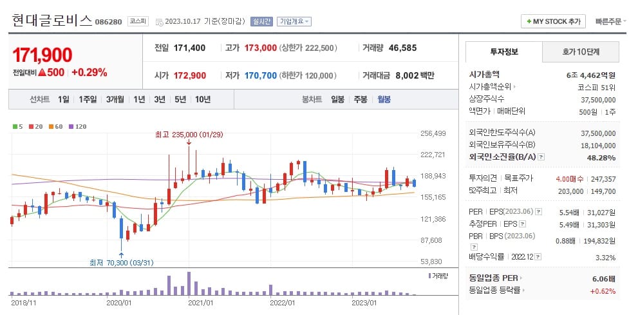Select the 1일 line chart period

coord(63,99)
